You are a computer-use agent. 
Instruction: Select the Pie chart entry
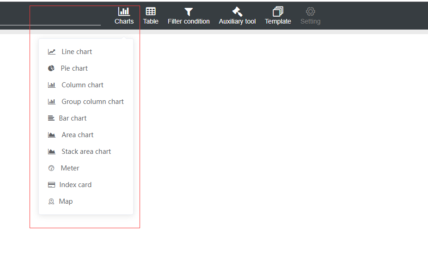click(x=86, y=68)
